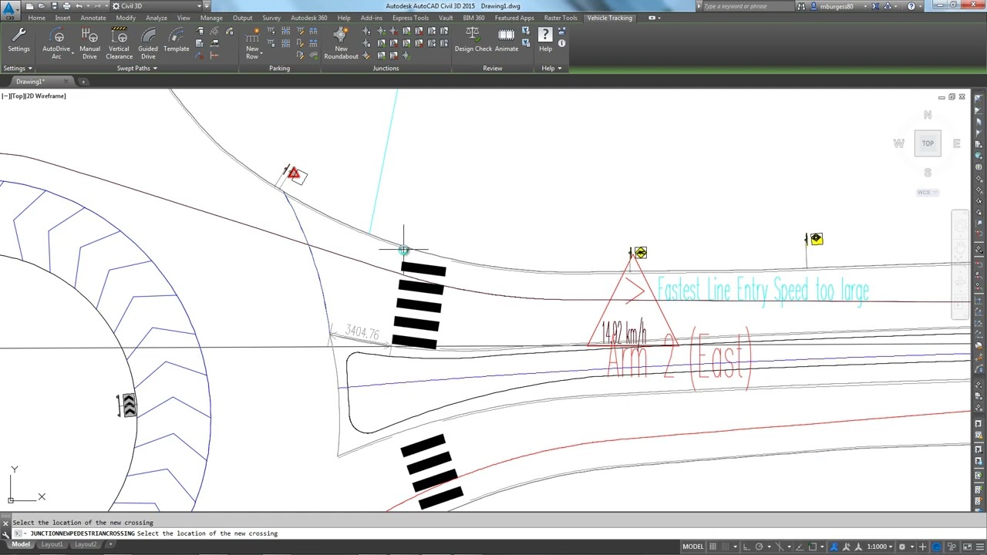Close the command line with X button
This screenshot has width=987, height=555.
[x=6, y=523]
